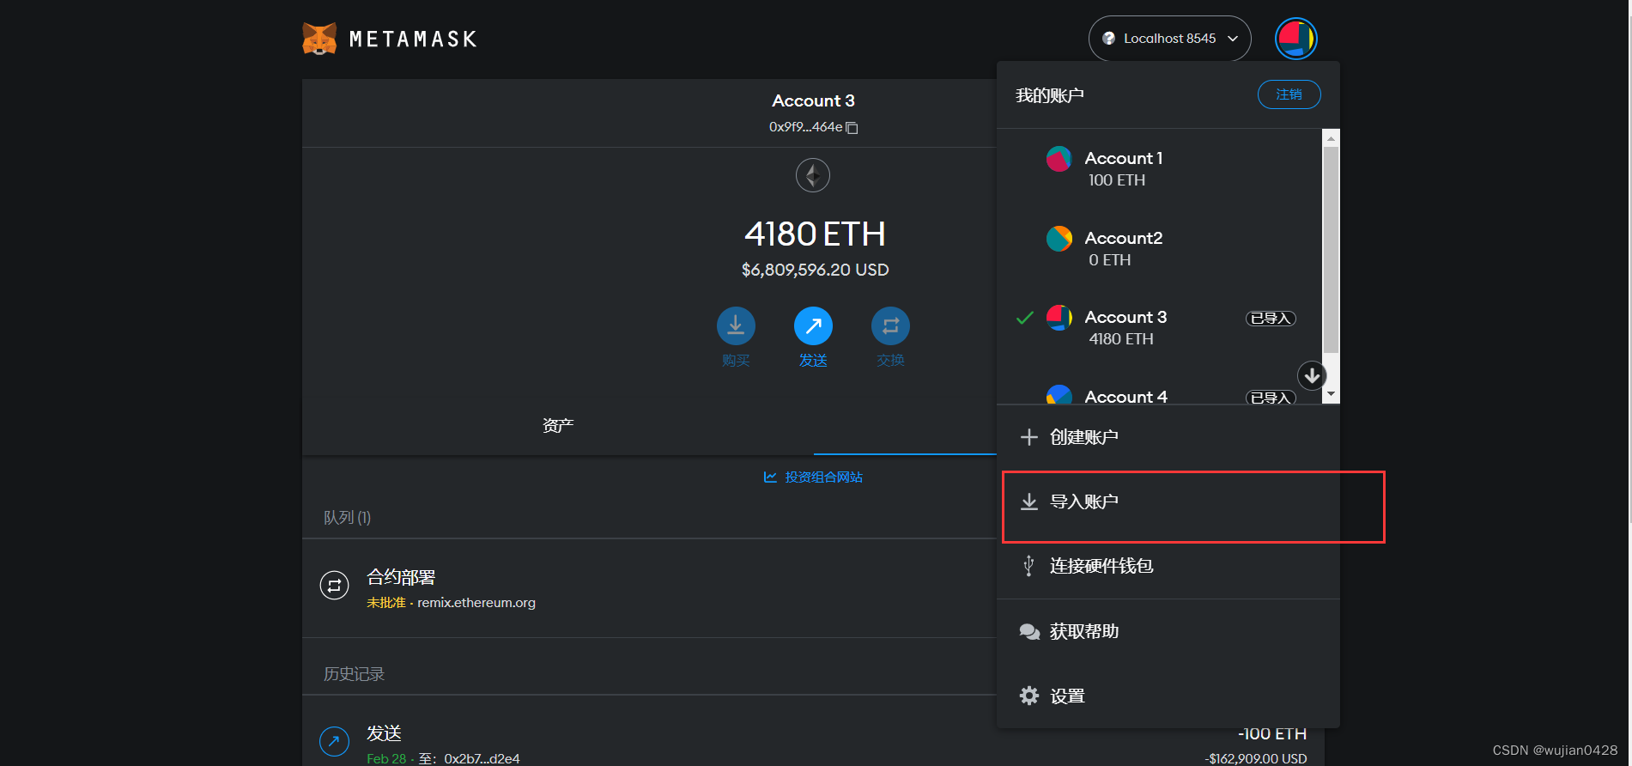Click the -100 ETH transaction amount
Image resolution: width=1632 pixels, height=766 pixels.
[1272, 733]
